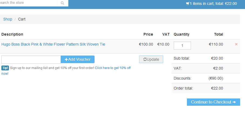Click the arrow icon on Continue to Checkout

pos(234,102)
